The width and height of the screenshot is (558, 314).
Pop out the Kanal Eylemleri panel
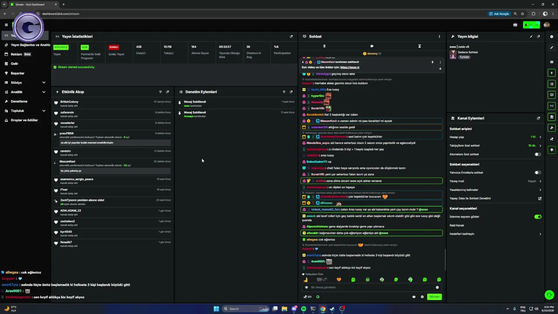538,118
